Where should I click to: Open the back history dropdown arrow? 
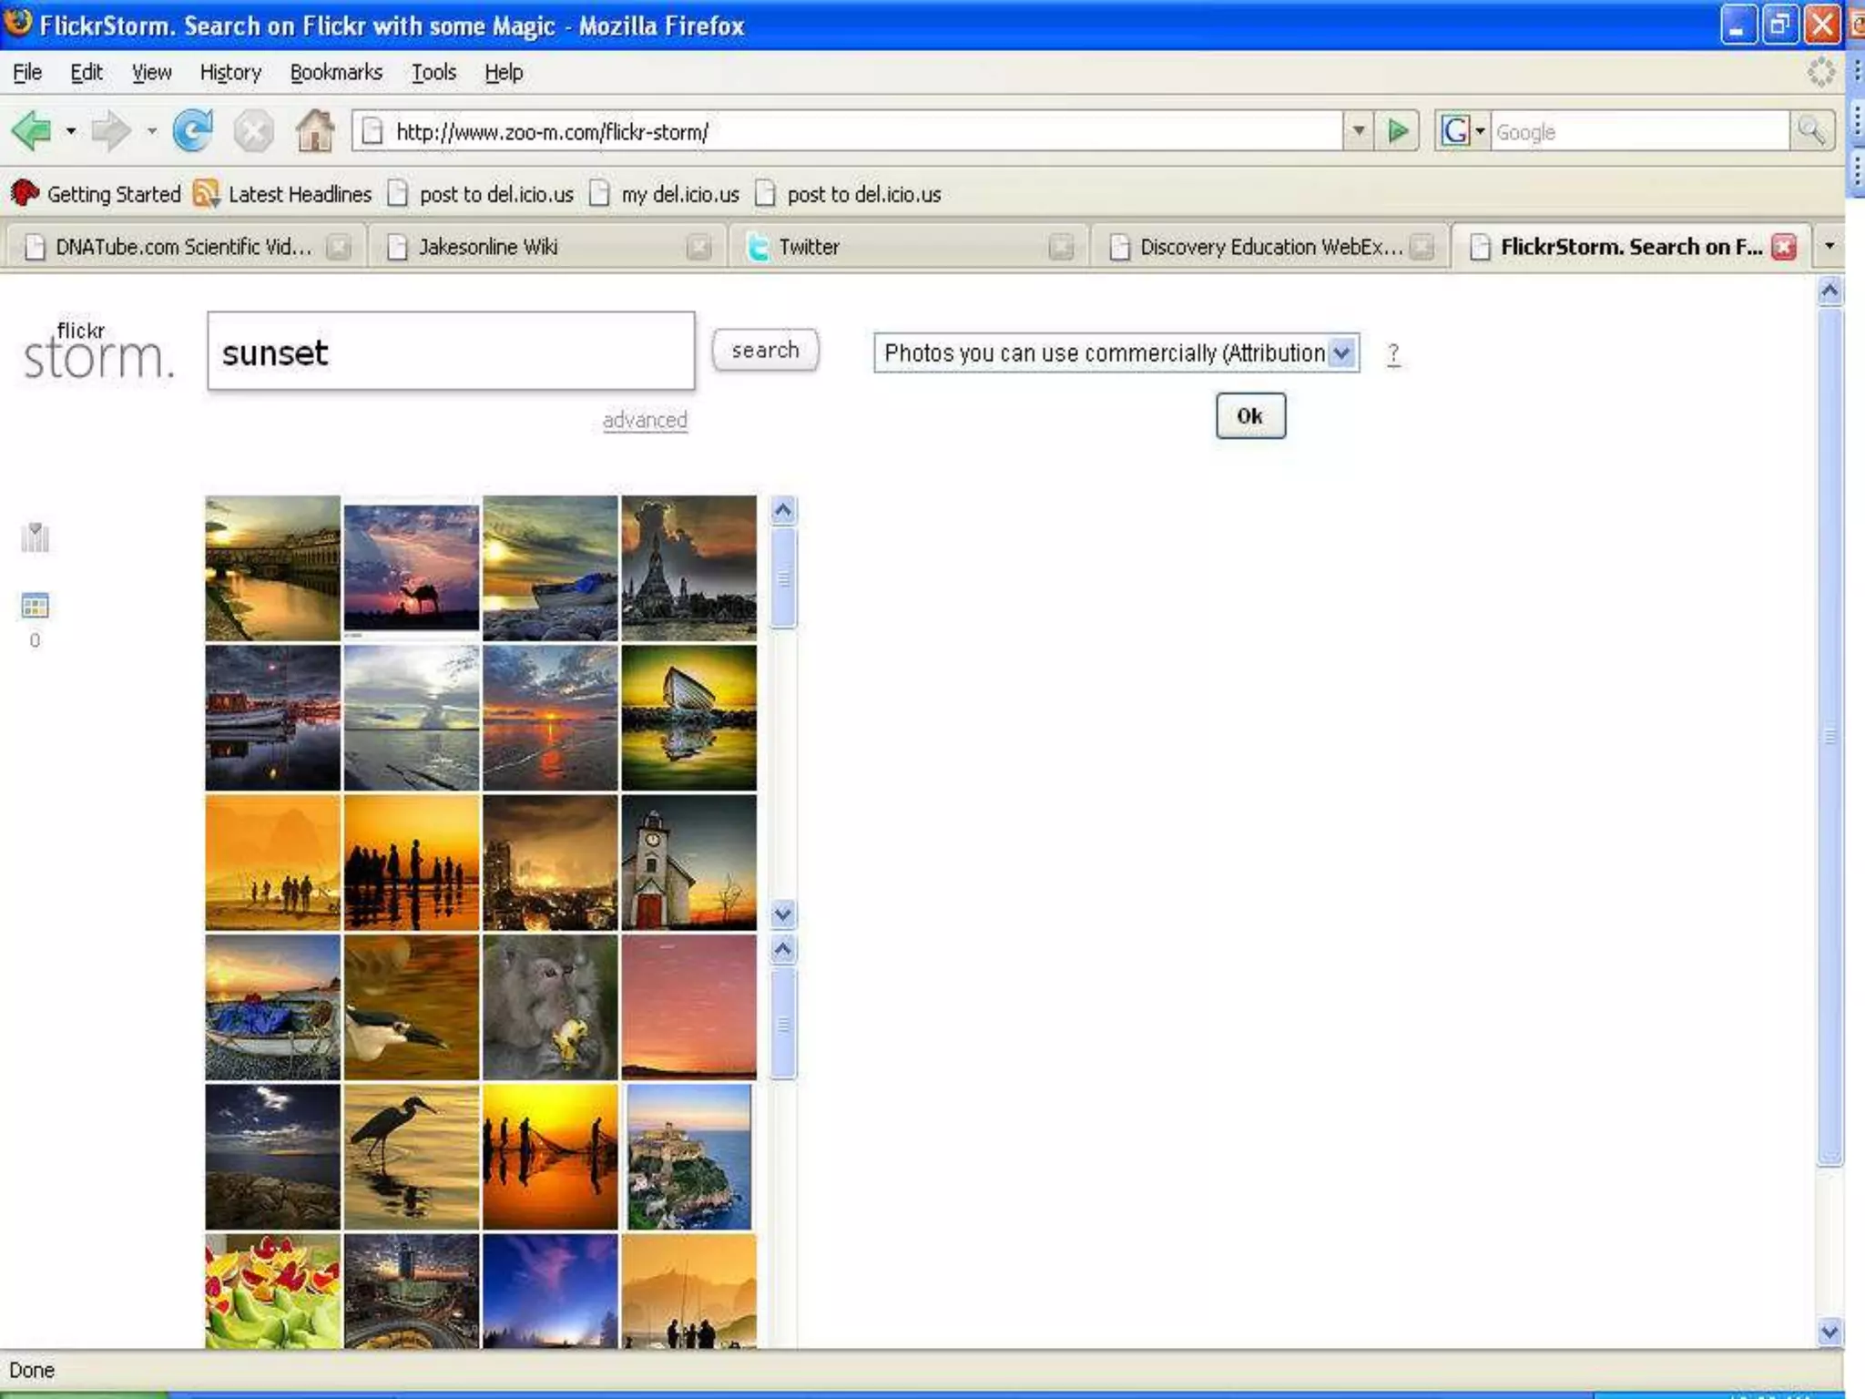[x=70, y=131]
